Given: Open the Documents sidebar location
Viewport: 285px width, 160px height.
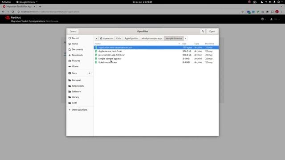Looking at the screenshot, I should 80,49.
